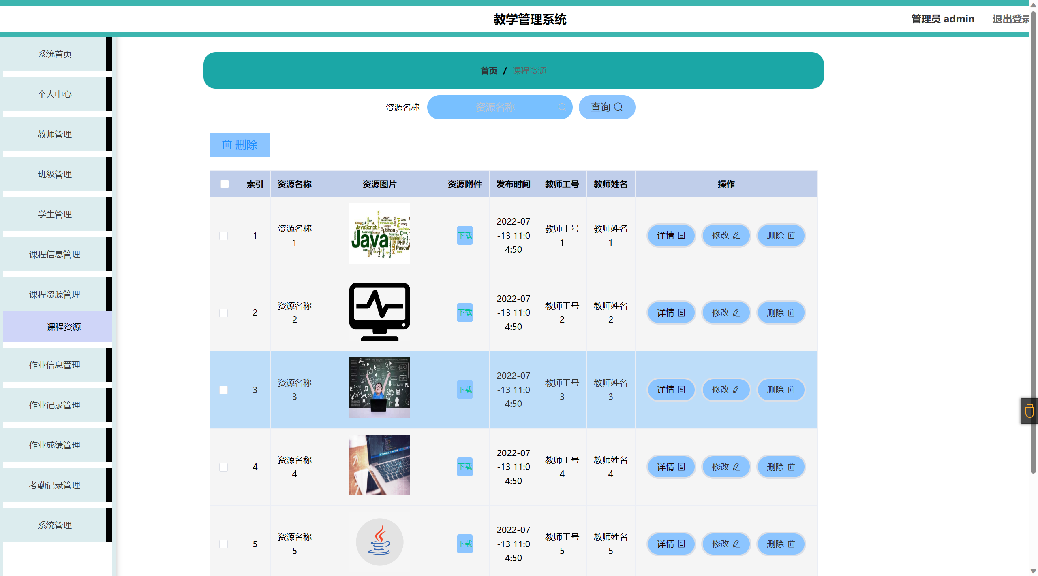Open 详情 for resource row 1
The height and width of the screenshot is (576, 1038).
671,236
